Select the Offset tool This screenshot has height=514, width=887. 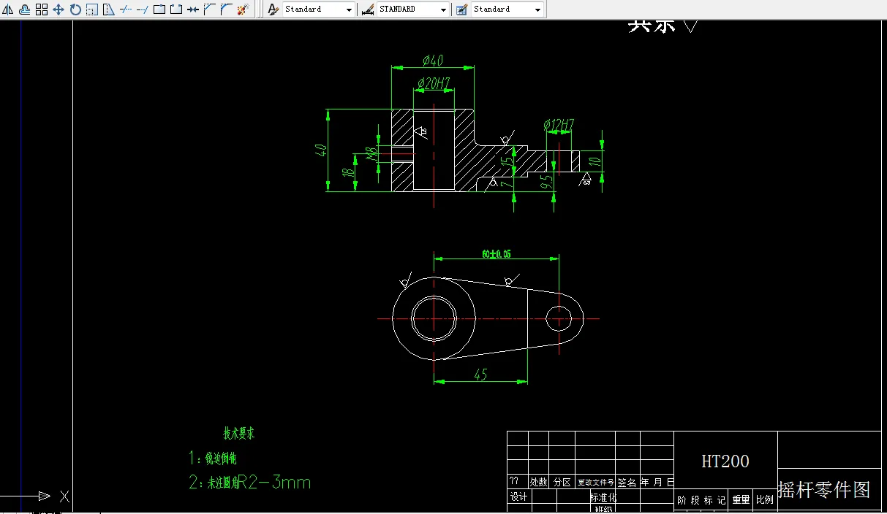tap(24, 9)
